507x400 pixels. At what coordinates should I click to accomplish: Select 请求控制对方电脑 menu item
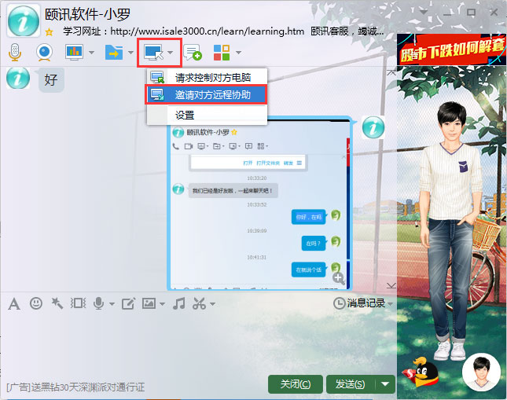(207, 77)
